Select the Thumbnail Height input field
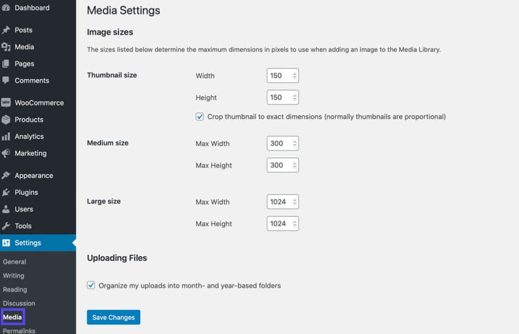Image resolution: width=519 pixels, height=334 pixels. coord(279,97)
